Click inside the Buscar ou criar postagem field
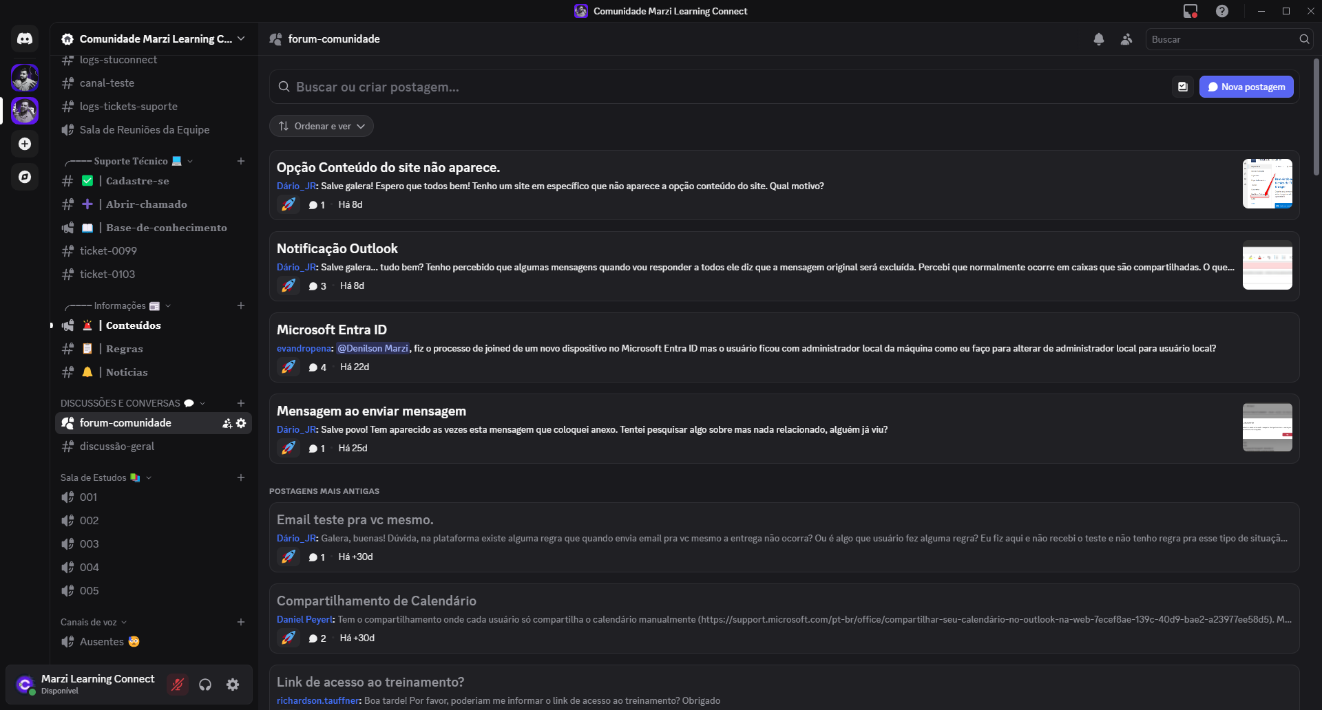Screen dimensions: 1322x710 point(482,87)
